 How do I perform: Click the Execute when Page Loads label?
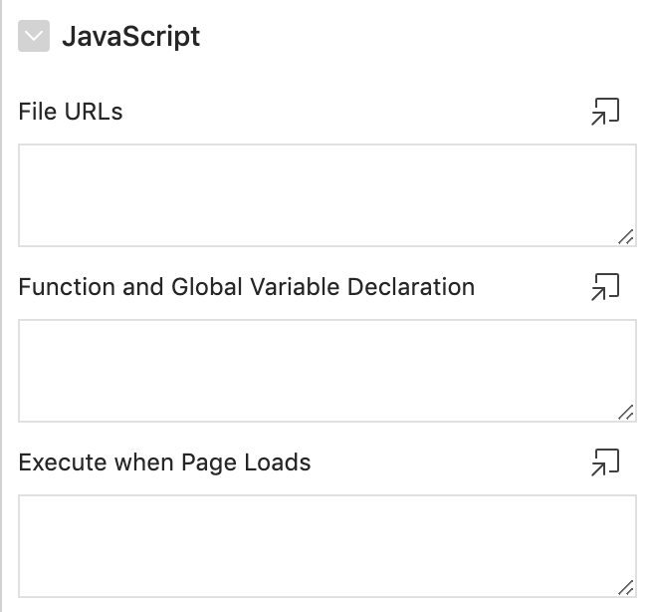pos(164,462)
